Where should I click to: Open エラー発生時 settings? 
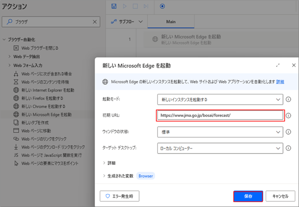120,196
